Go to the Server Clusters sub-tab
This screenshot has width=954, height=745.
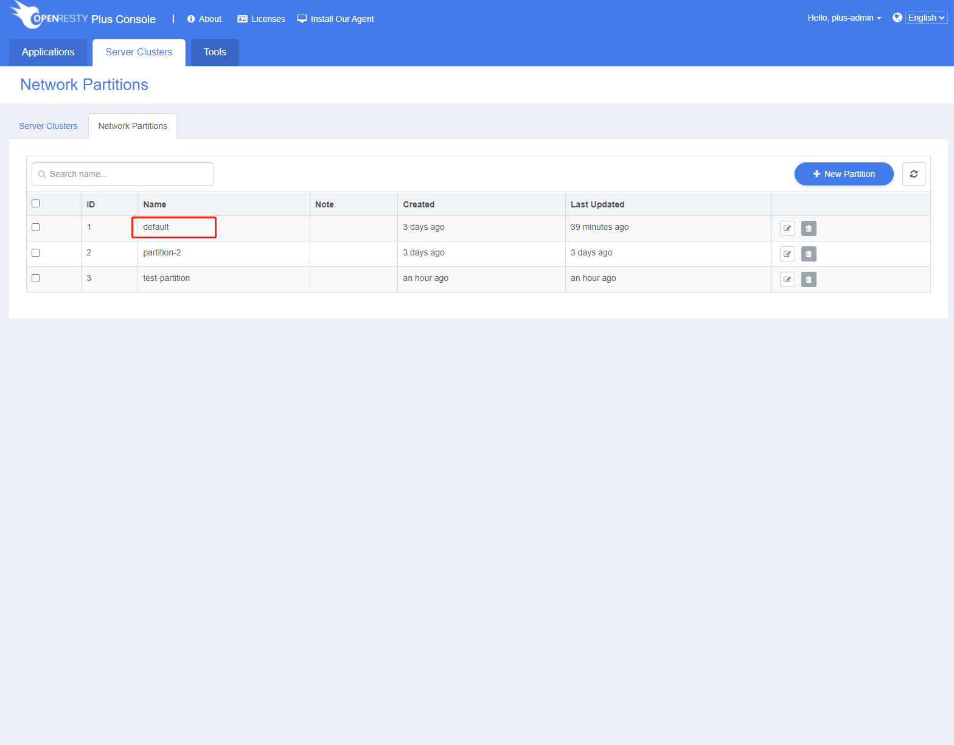click(x=48, y=126)
